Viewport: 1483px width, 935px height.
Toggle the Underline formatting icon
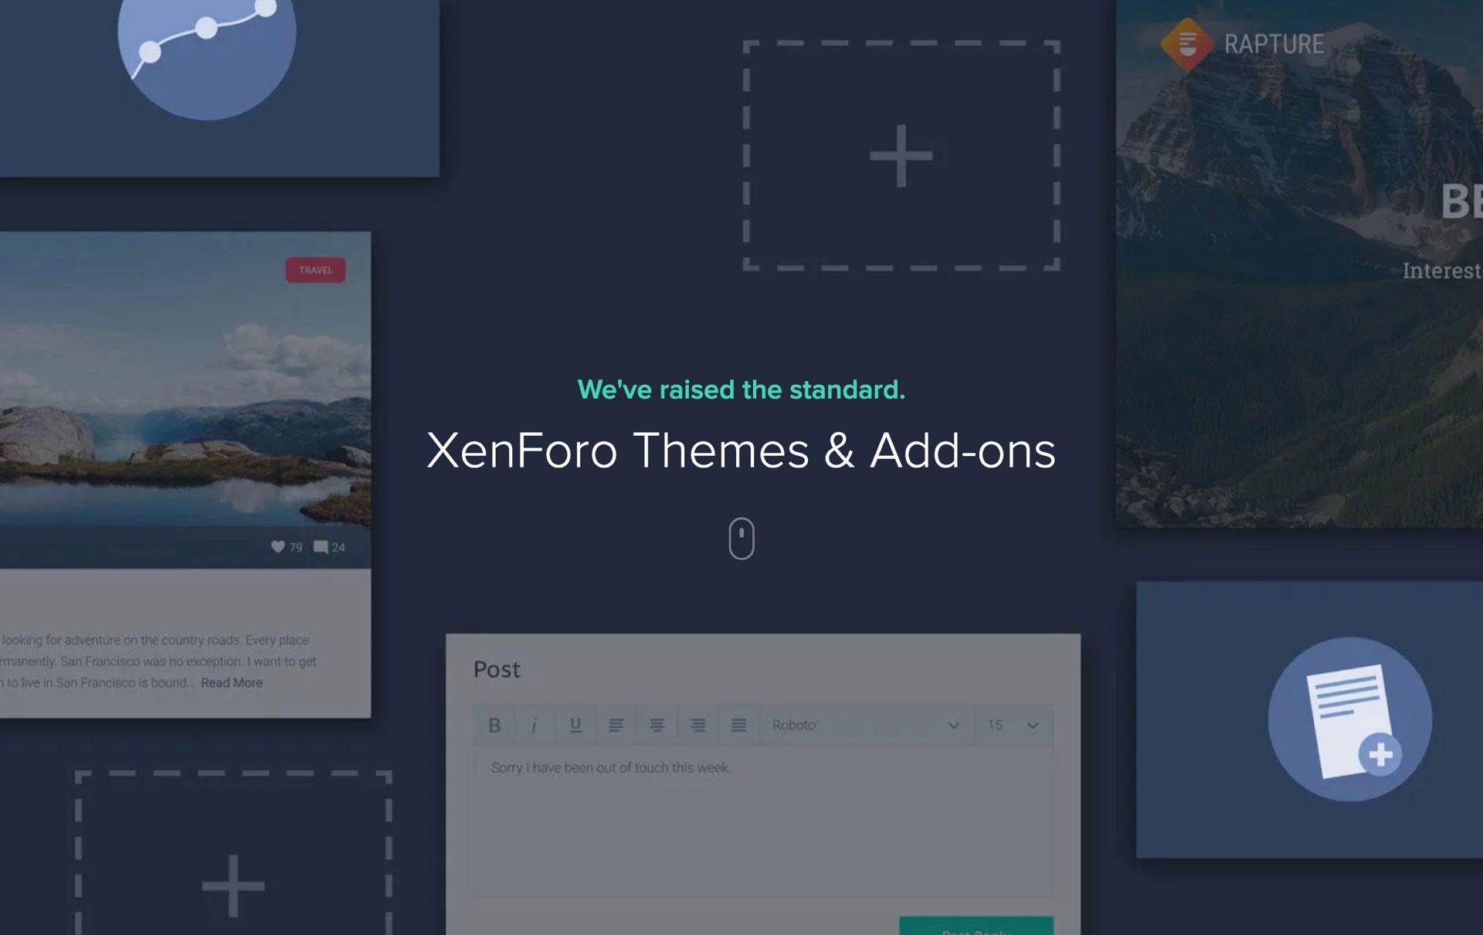coord(575,725)
